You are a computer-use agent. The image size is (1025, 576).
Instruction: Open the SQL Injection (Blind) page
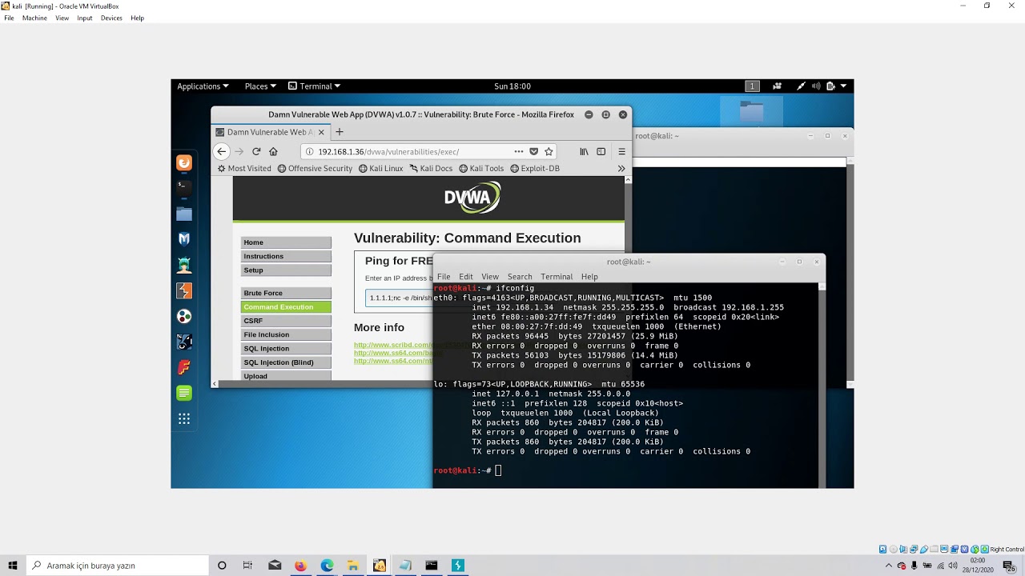tap(286, 362)
